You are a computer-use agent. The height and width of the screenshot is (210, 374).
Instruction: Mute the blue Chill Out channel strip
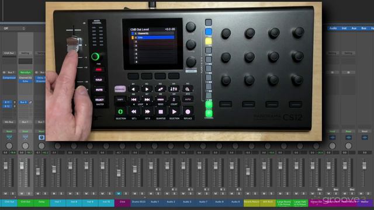coord(6,194)
